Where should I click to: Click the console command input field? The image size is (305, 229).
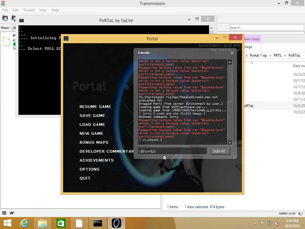tap(173, 151)
